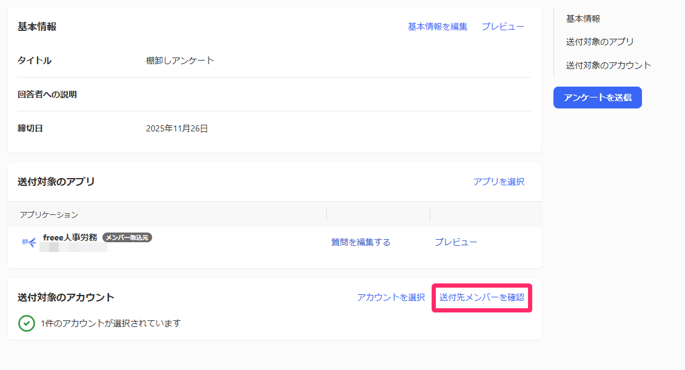
Task: Click the 送付対象のアプリ section heading
Action: point(56,182)
